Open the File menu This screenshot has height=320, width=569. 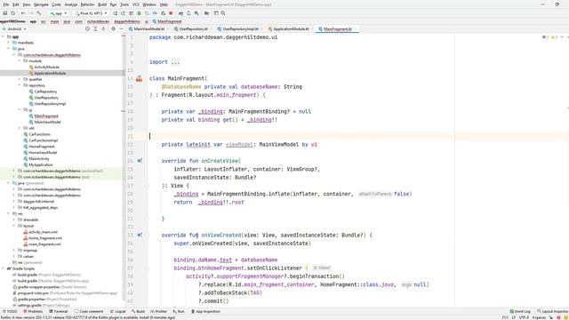coord(6,4)
